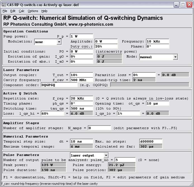Open the Help menu
Image resolution: width=194 pixels, height=187 pixels.
point(44,11)
